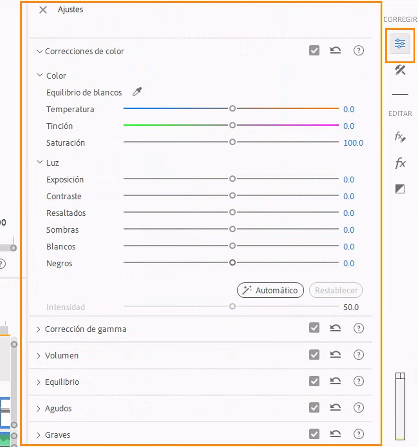Open help for Agudos
The width and height of the screenshot is (418, 447).
(x=359, y=407)
